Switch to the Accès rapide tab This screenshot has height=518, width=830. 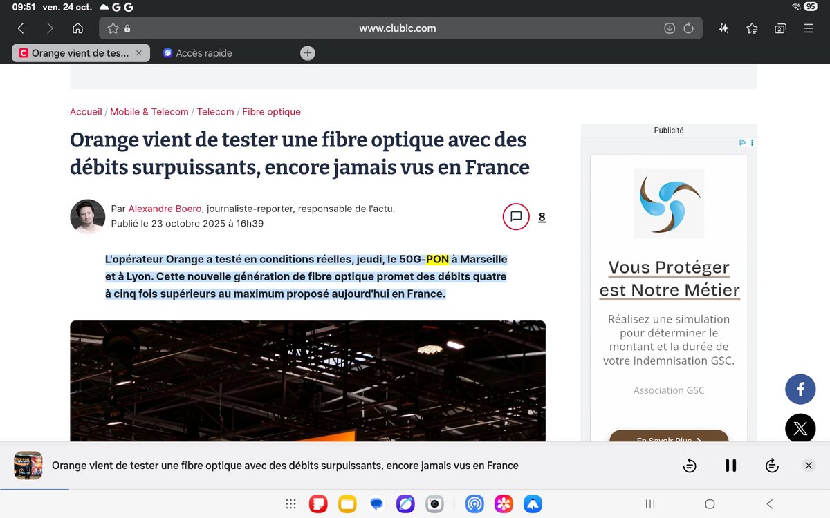(x=203, y=53)
